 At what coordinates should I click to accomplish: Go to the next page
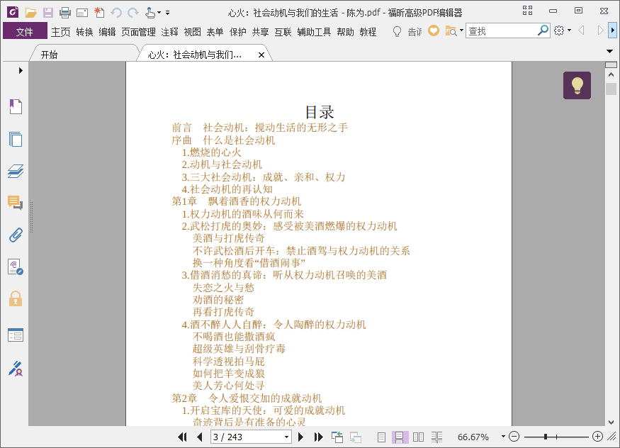300,437
